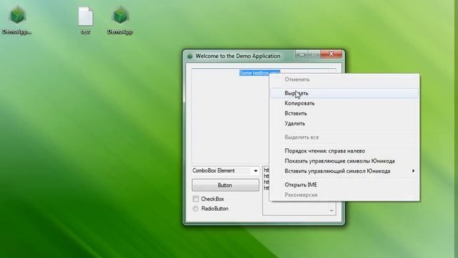This screenshot has width=458, height=258.
Task: Click the Выделить все menu entry
Action: 344,137
